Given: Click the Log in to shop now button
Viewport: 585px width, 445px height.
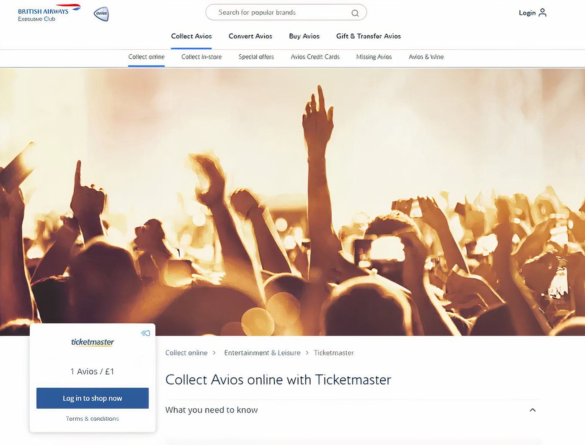Looking at the screenshot, I should click(93, 398).
